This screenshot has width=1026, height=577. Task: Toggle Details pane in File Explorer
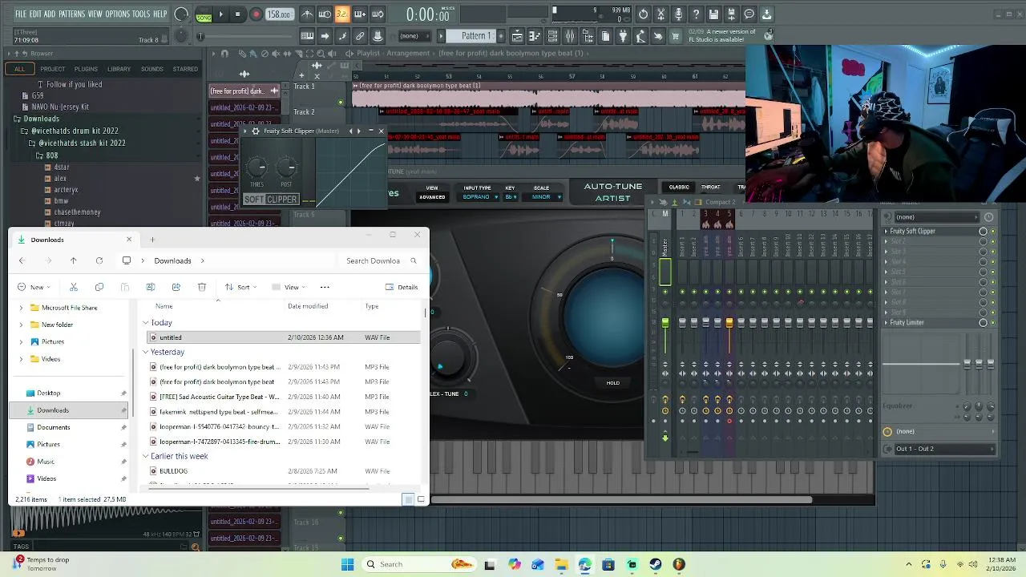(402, 287)
